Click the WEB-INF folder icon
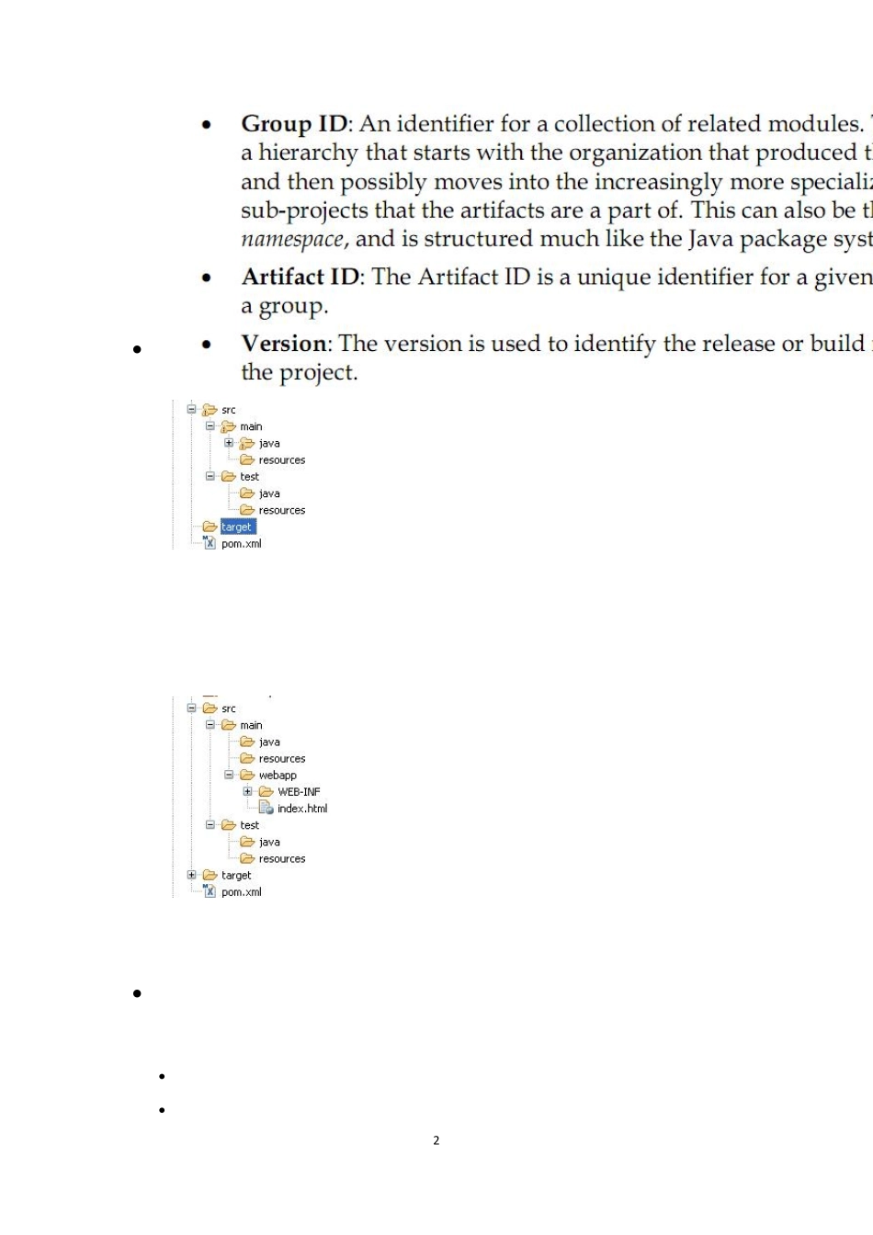This screenshot has width=873, height=1235. 266,791
